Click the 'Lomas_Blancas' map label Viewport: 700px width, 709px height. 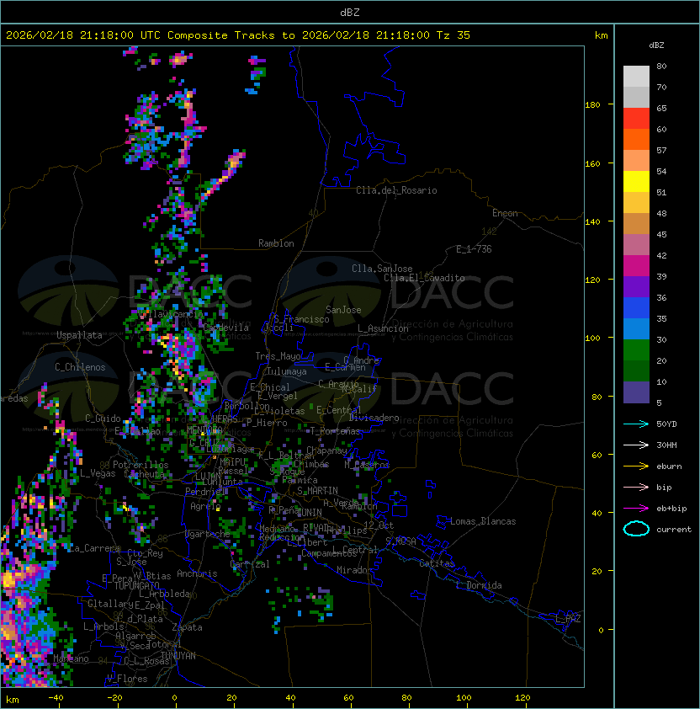tap(483, 521)
